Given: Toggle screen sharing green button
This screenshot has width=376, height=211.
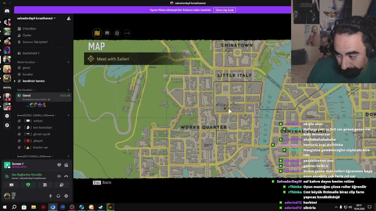Looking at the screenshot, I should tap(28, 185).
